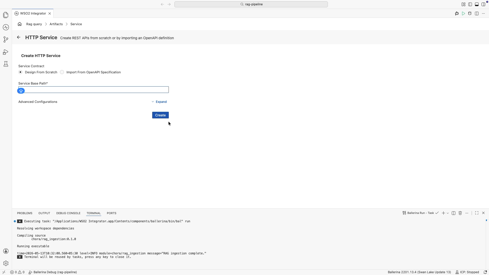The width and height of the screenshot is (489, 275).
Task: Switch to the PROBLEMS tab
Action: click(25, 213)
